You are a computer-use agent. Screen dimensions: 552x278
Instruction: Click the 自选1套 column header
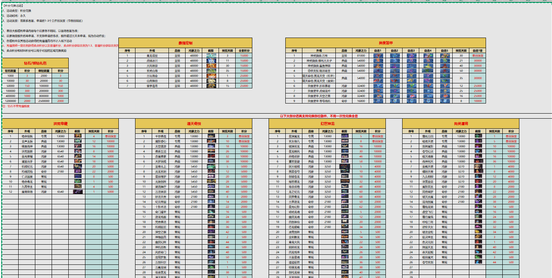pos(477,50)
